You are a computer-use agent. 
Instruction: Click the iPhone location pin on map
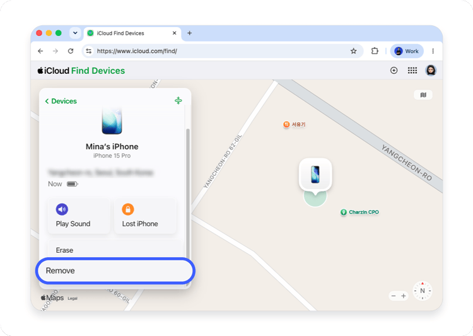tap(315, 175)
